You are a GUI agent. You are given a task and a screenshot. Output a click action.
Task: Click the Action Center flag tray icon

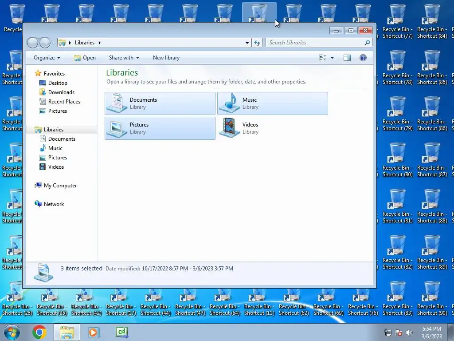point(399,333)
